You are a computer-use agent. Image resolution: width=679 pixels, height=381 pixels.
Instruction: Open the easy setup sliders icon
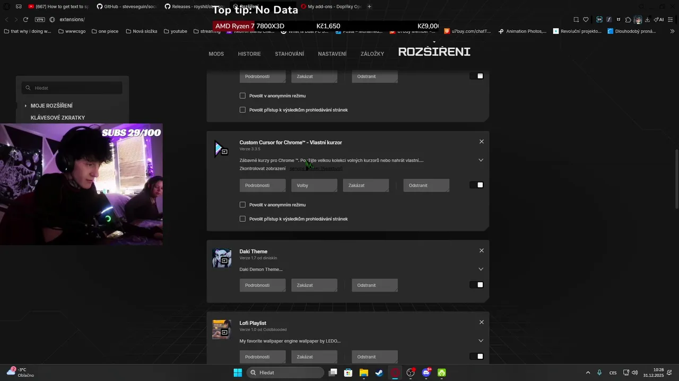point(671,20)
